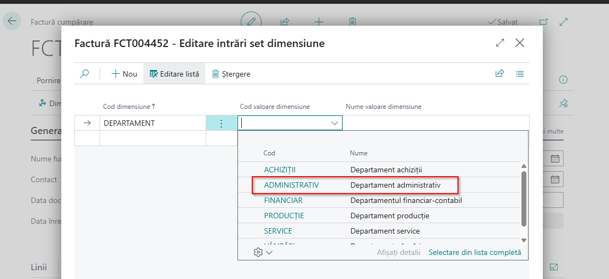Choose SERVICE from the dropdown list
The height and width of the screenshot is (279, 609).
(278, 231)
